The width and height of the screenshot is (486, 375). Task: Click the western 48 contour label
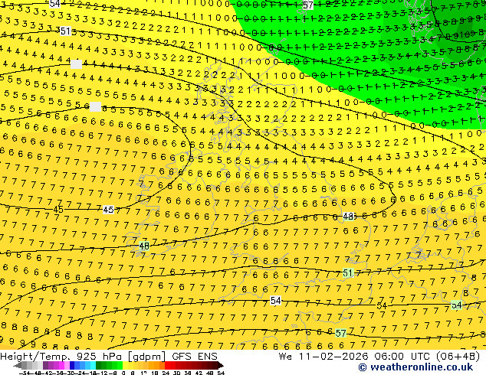point(144,246)
